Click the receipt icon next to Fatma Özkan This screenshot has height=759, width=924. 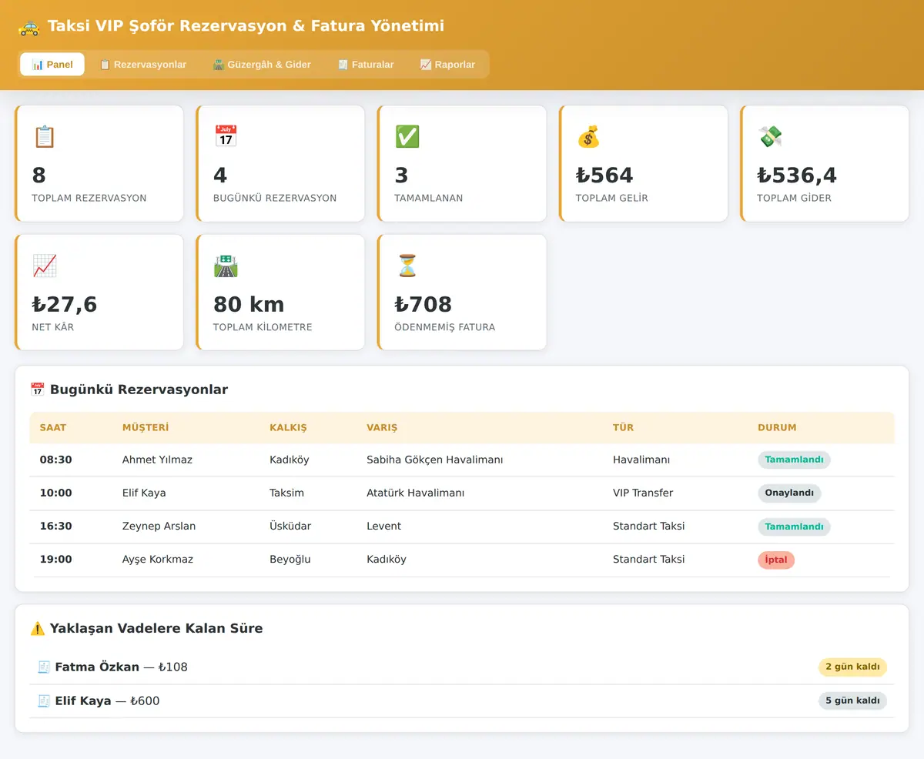(44, 667)
